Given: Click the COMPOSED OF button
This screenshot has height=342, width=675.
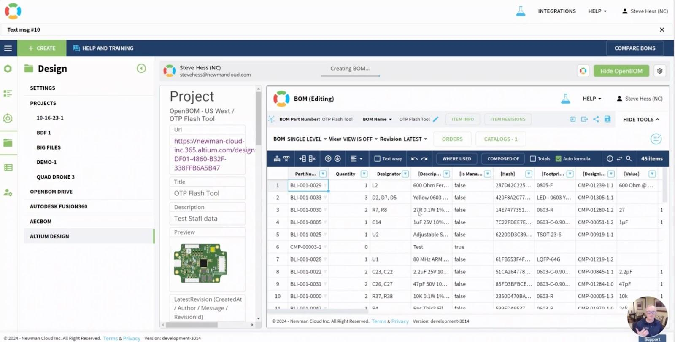Looking at the screenshot, I should [503, 159].
